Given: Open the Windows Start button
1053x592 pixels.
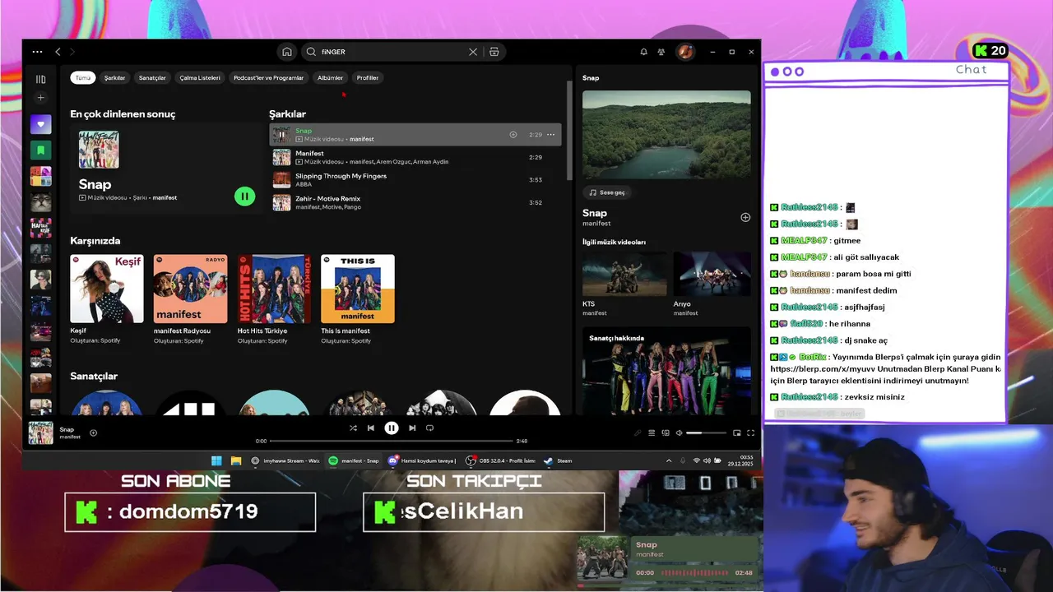Looking at the screenshot, I should [216, 460].
